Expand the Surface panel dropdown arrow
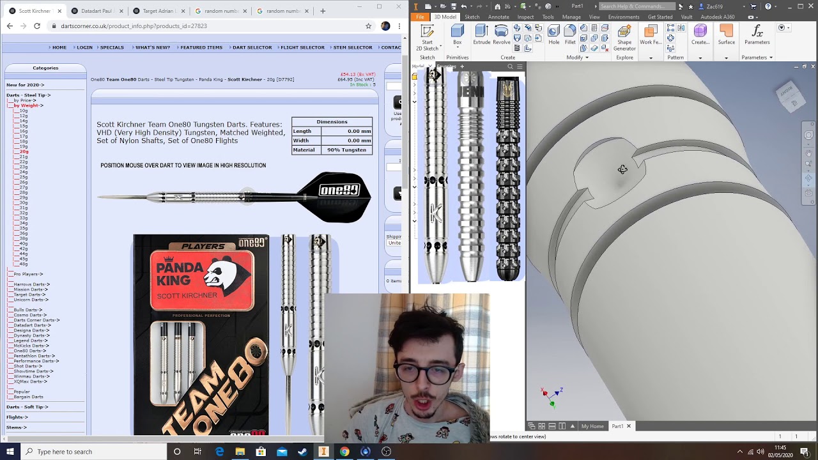Viewport: 818px width, 460px height. pyautogui.click(x=726, y=57)
